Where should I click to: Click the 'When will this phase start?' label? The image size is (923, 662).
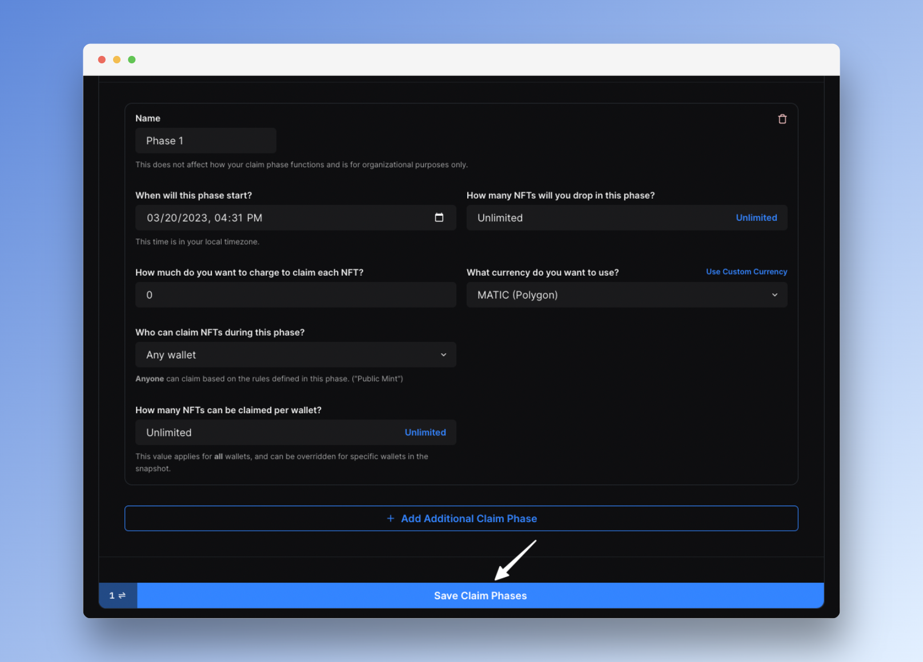click(194, 195)
